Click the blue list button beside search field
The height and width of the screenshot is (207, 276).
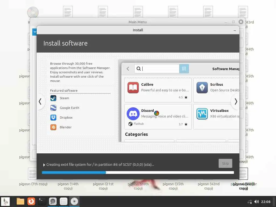(184, 69)
